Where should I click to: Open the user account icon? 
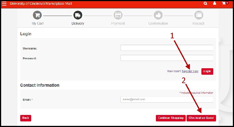[x=215, y=4]
